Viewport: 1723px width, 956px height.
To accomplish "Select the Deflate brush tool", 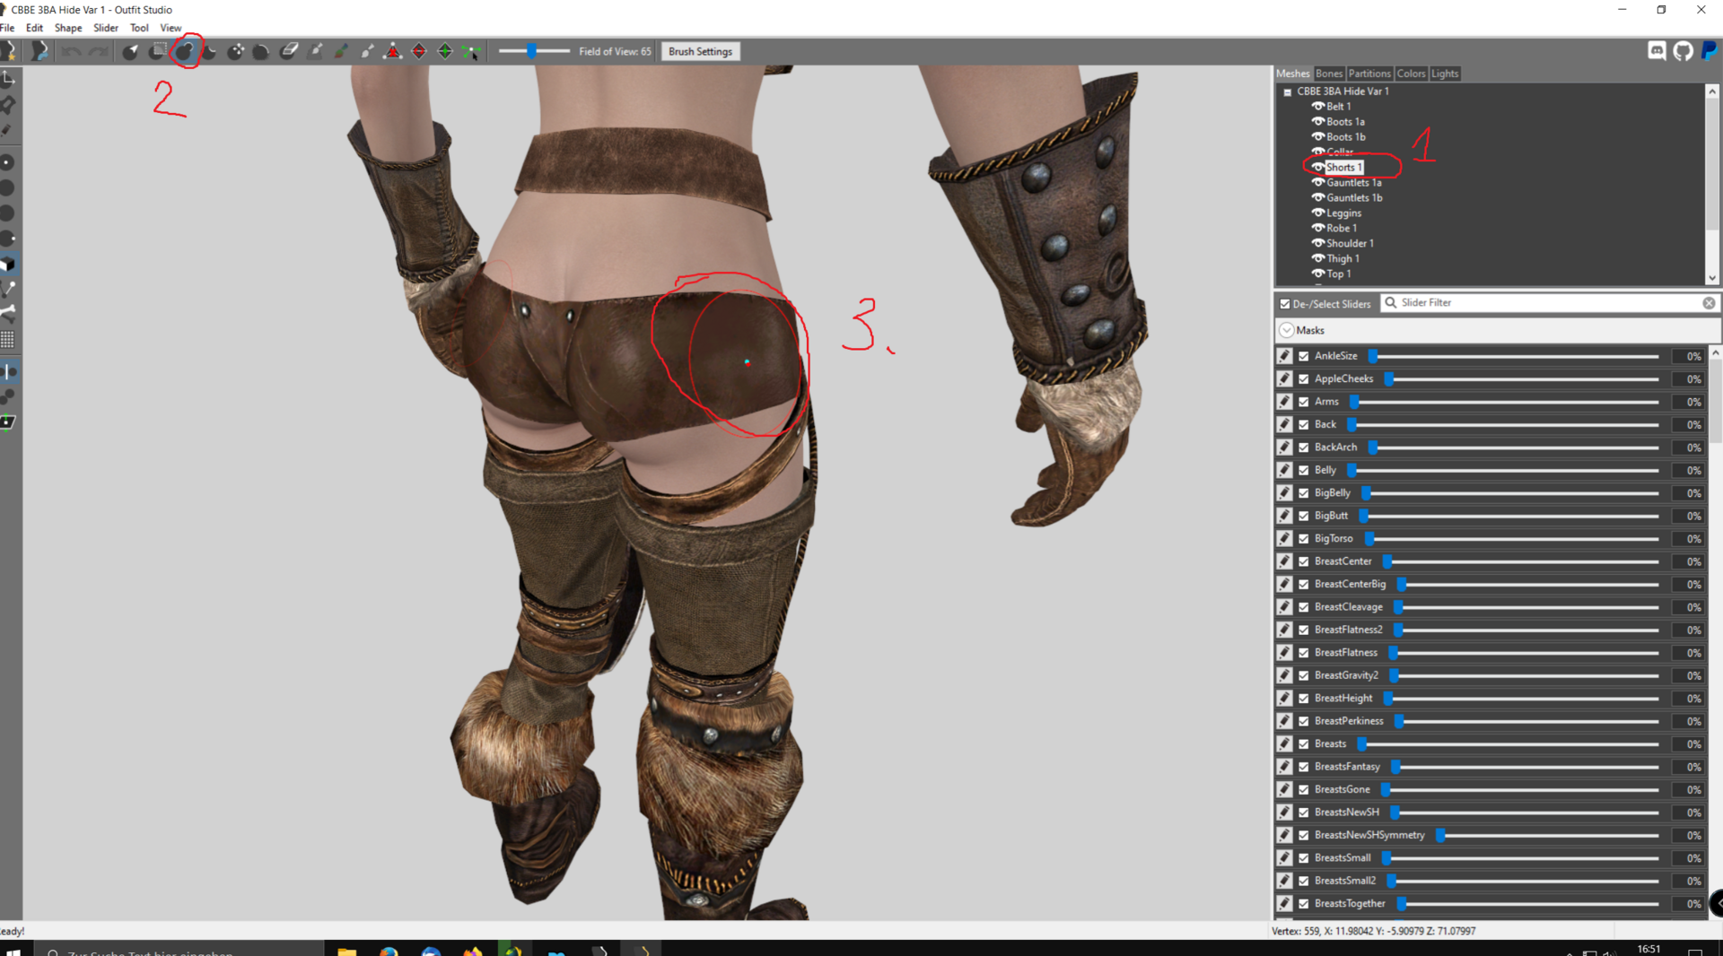I will pos(209,51).
